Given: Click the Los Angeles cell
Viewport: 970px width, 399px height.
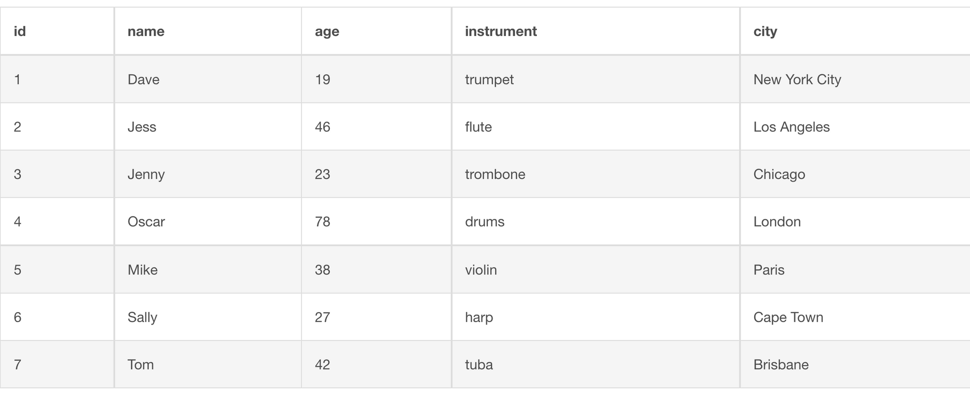Looking at the screenshot, I should point(855,127).
